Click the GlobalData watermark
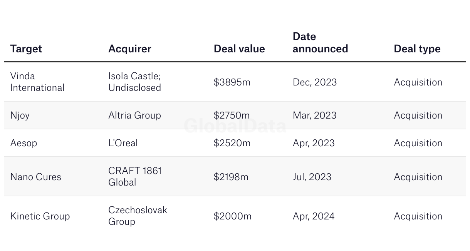The height and width of the screenshot is (251, 470). tap(235, 126)
